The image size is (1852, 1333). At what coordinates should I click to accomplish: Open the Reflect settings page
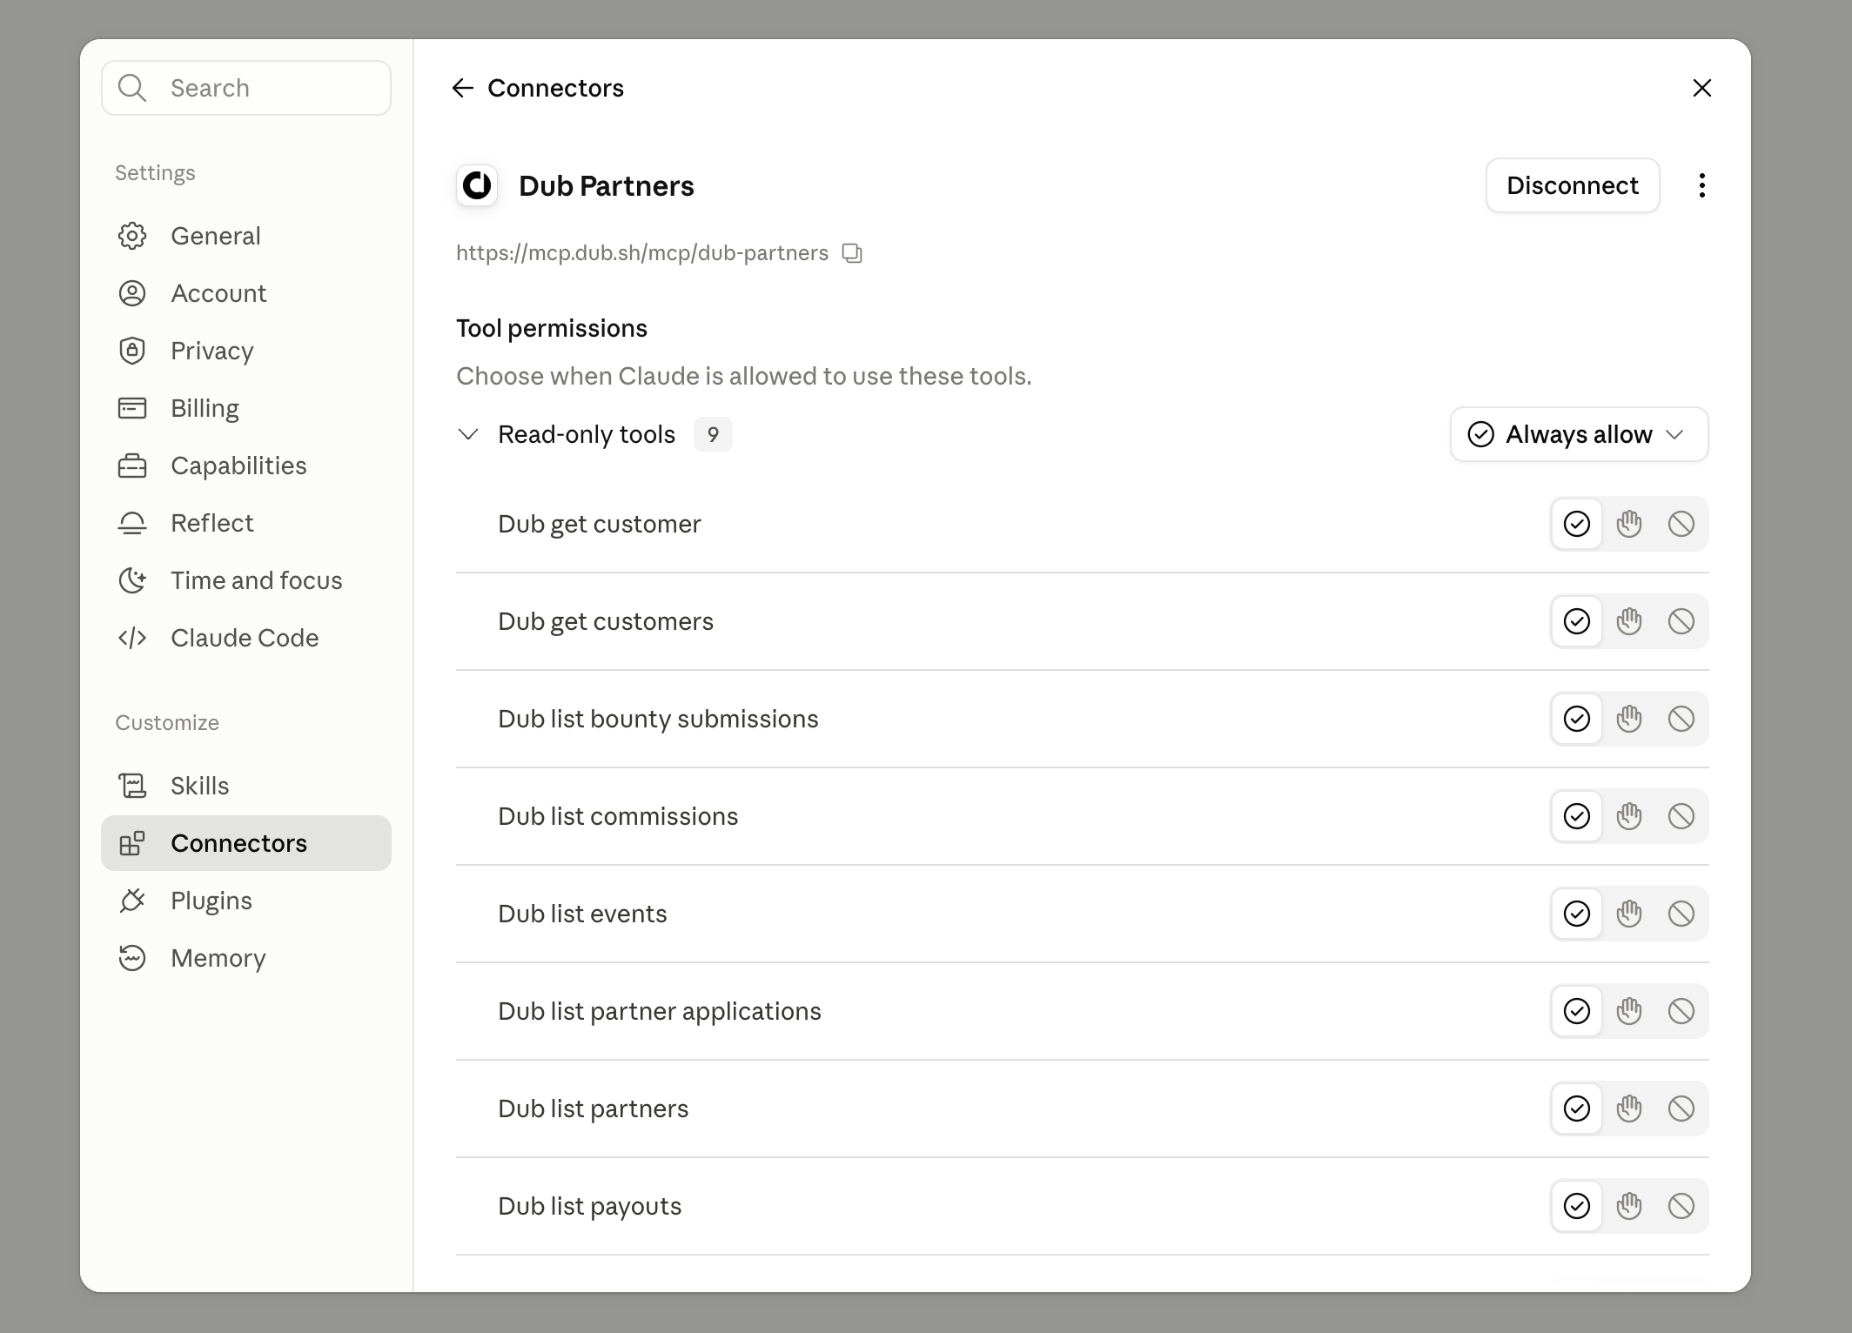246,523
